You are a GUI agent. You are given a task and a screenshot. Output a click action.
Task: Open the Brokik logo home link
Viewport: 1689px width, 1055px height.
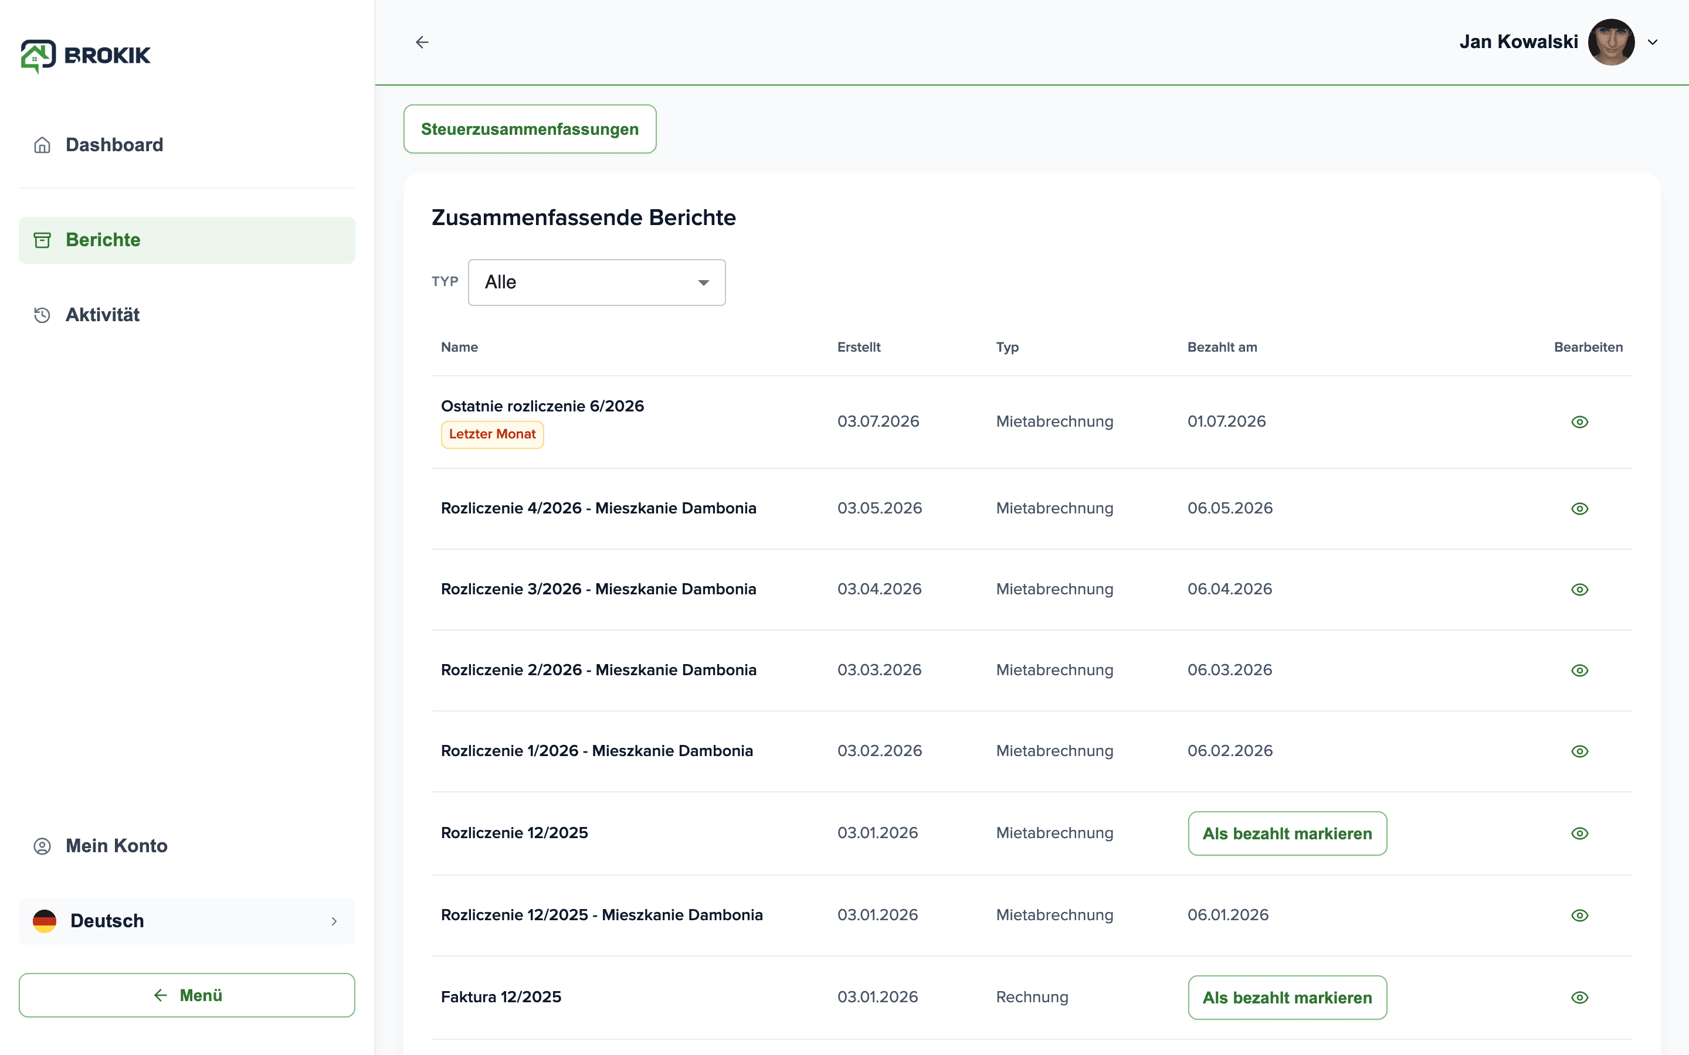coord(86,56)
